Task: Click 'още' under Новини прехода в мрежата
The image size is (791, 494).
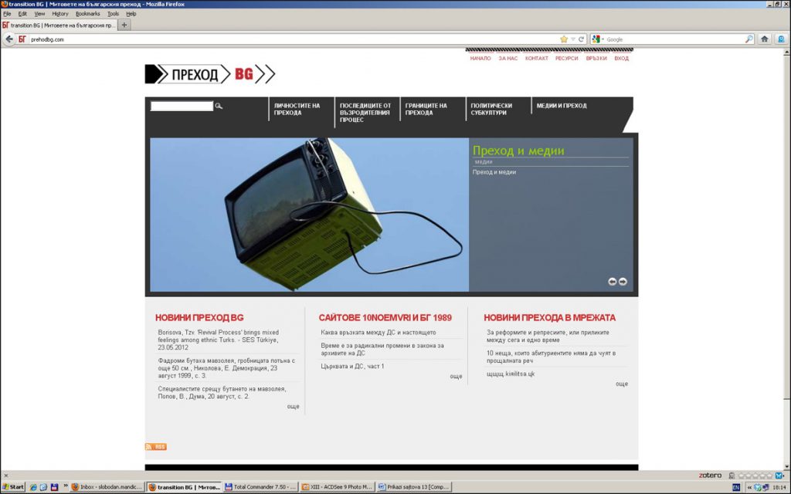Action: coord(622,384)
